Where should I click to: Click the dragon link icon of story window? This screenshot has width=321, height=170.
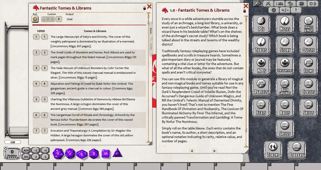pos(165,10)
